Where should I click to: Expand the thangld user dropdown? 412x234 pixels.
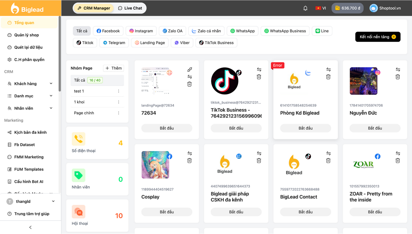pyautogui.click(x=31, y=201)
